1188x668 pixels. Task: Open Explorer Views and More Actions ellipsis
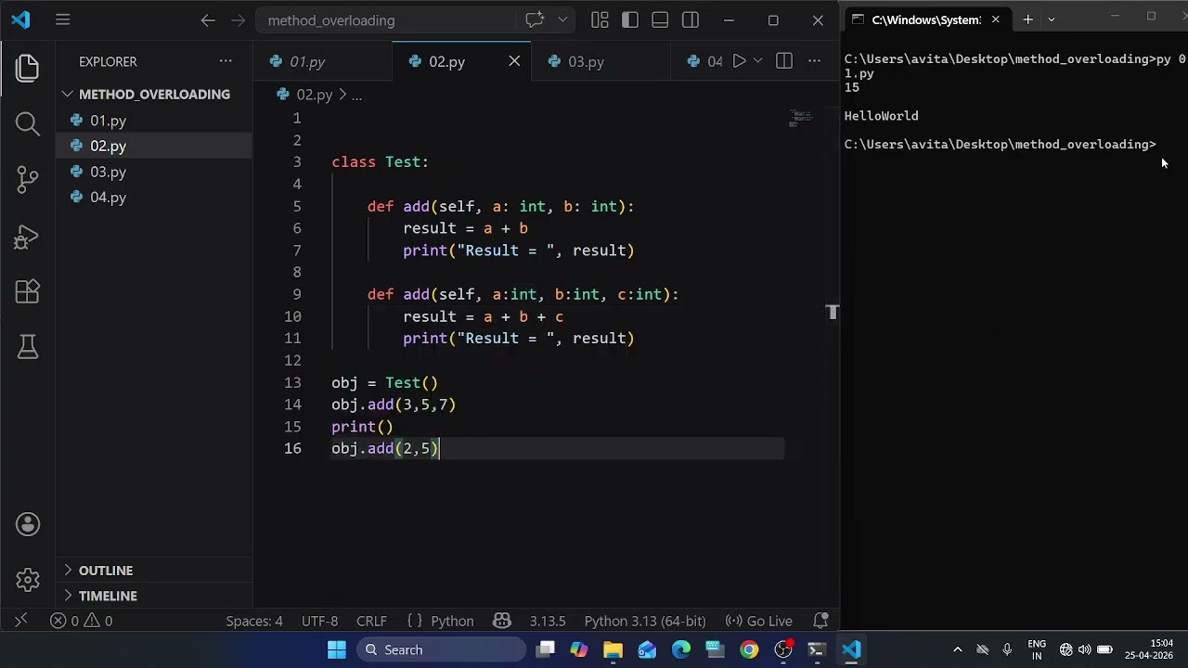226,61
